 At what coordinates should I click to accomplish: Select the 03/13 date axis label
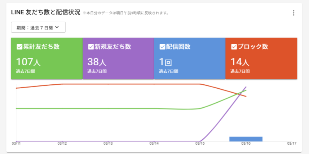108,144
